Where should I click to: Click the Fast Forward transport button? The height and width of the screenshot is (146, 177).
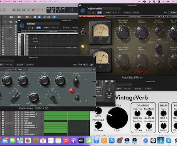(x=19, y=10)
